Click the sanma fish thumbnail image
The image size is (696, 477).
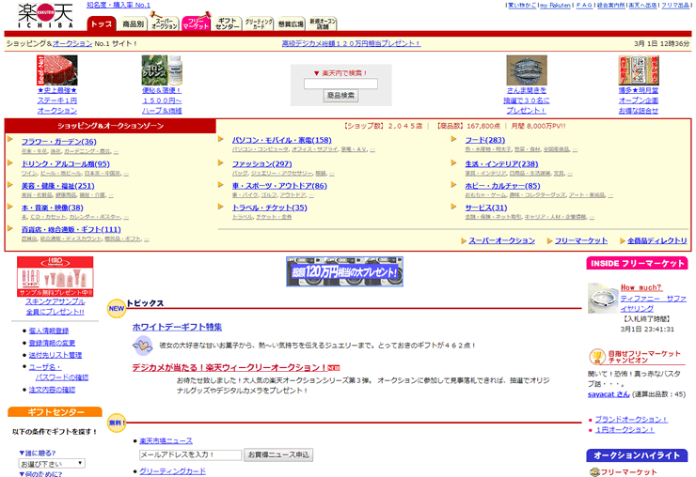(527, 70)
